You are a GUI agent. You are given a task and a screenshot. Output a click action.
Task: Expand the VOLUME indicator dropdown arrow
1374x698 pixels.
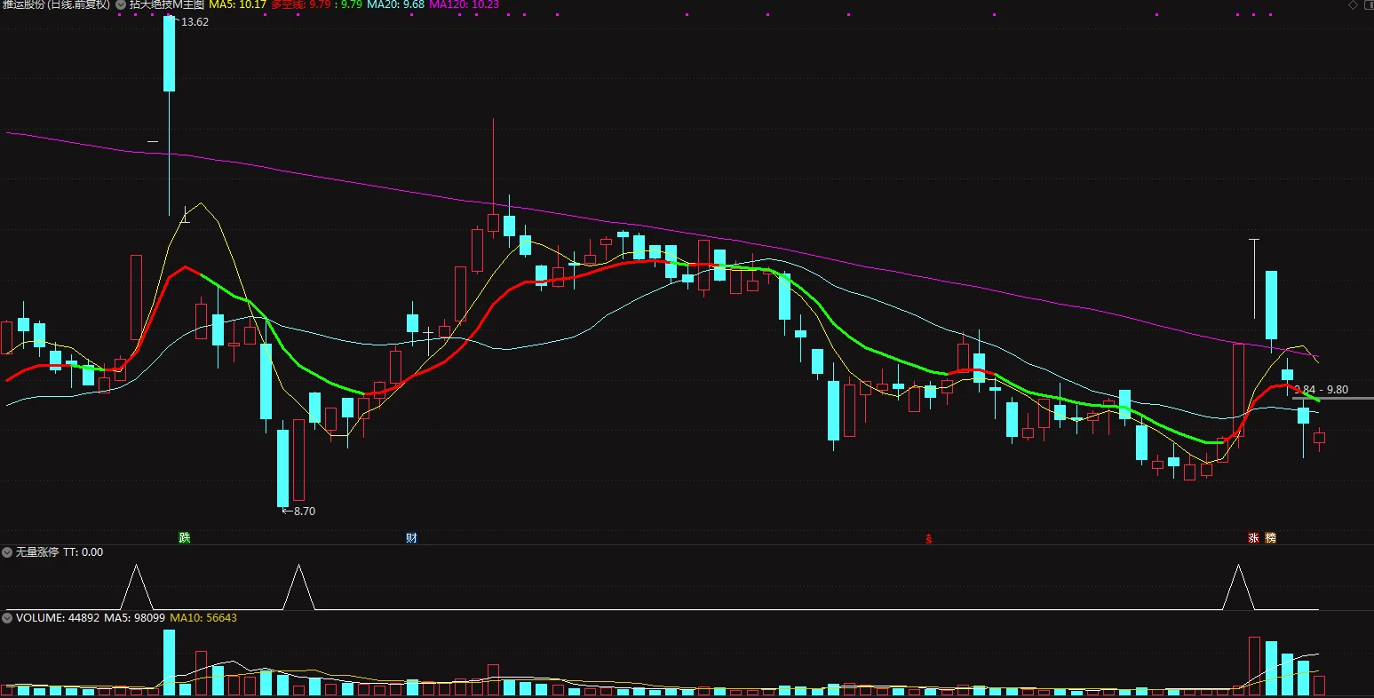(x=7, y=617)
